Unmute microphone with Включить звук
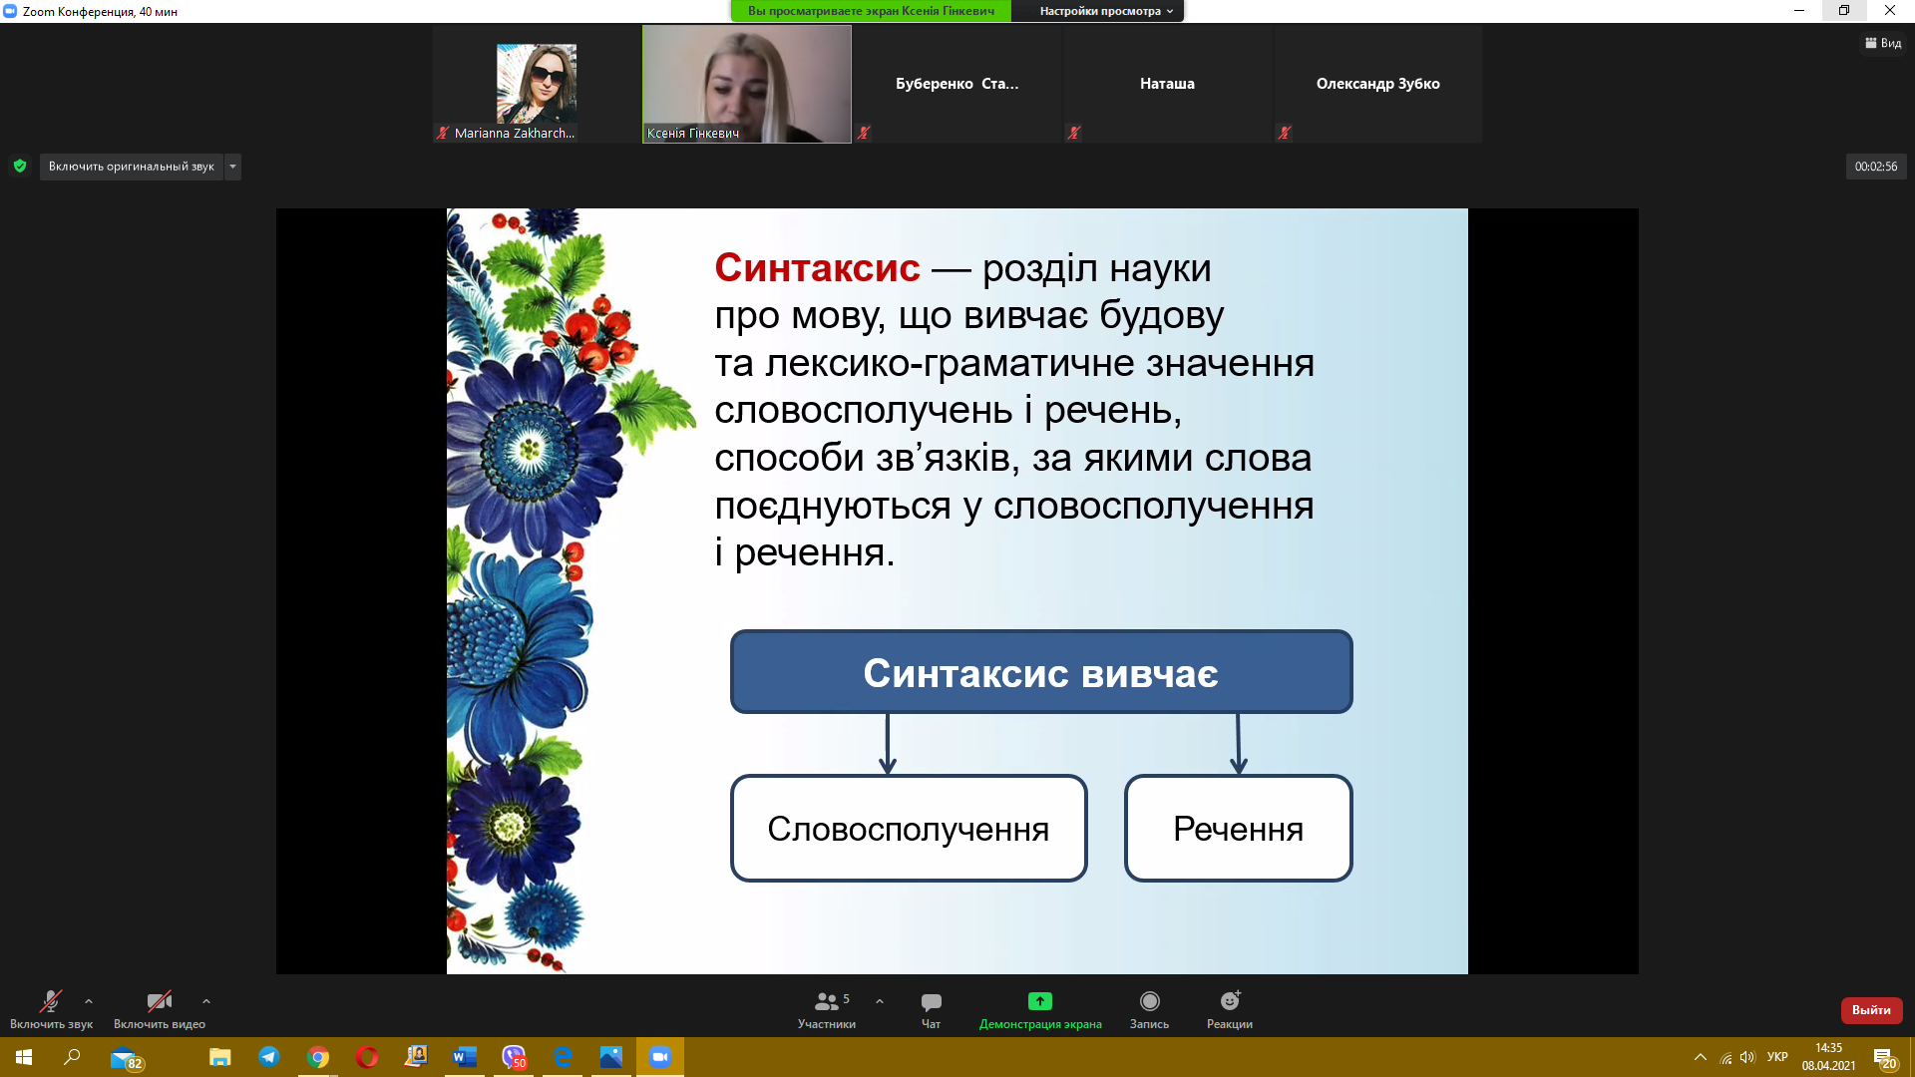 tap(50, 1002)
